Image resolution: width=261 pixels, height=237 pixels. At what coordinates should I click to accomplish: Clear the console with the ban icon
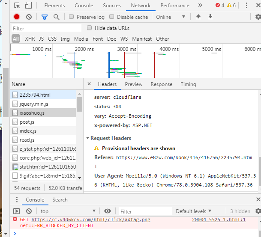click(x=29, y=211)
